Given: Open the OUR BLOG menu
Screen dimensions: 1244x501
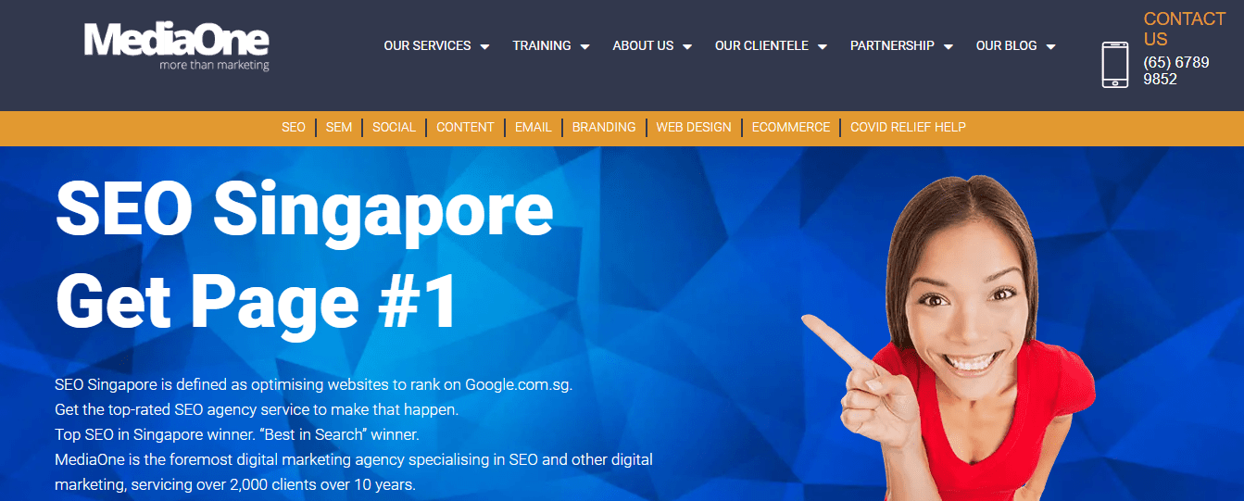Looking at the screenshot, I should click(x=1006, y=45).
